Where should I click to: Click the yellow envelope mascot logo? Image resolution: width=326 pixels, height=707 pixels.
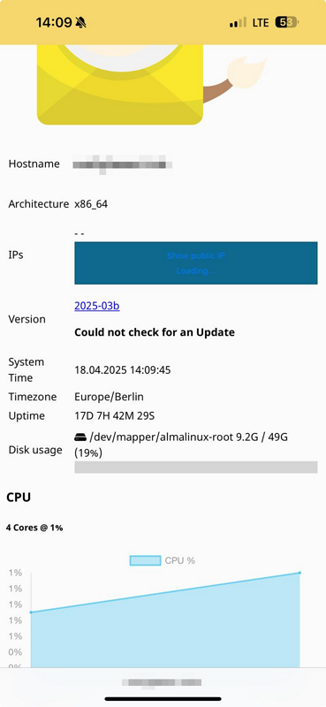coord(120,84)
